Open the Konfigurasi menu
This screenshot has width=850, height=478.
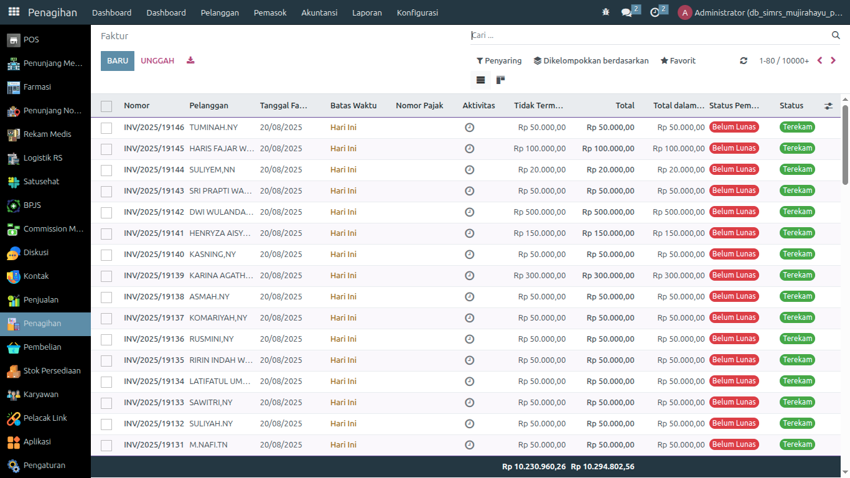(x=417, y=12)
